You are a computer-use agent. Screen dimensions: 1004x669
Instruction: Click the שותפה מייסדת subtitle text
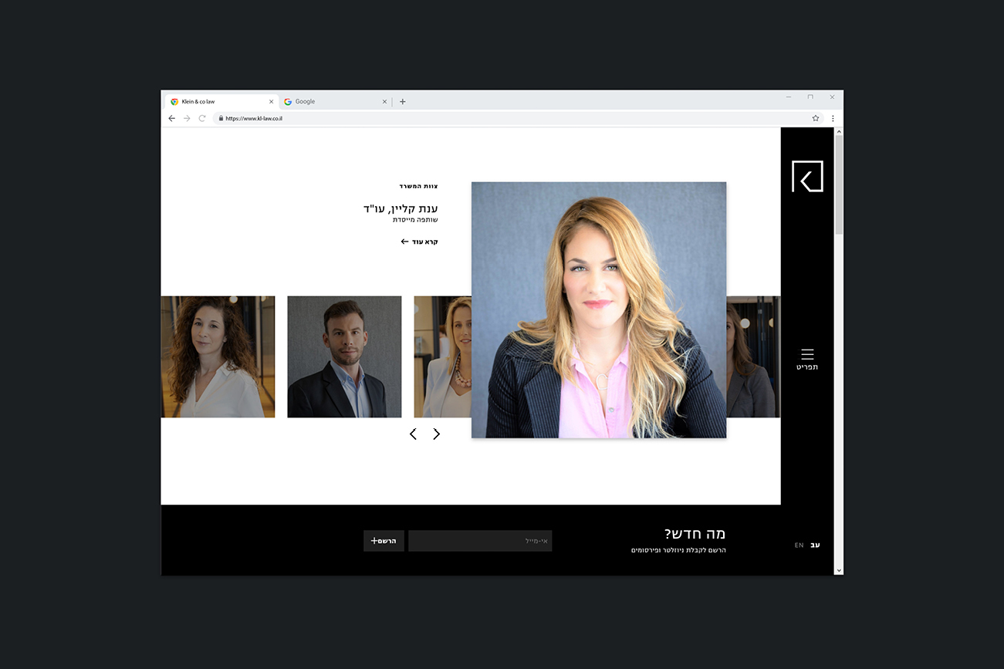click(415, 220)
